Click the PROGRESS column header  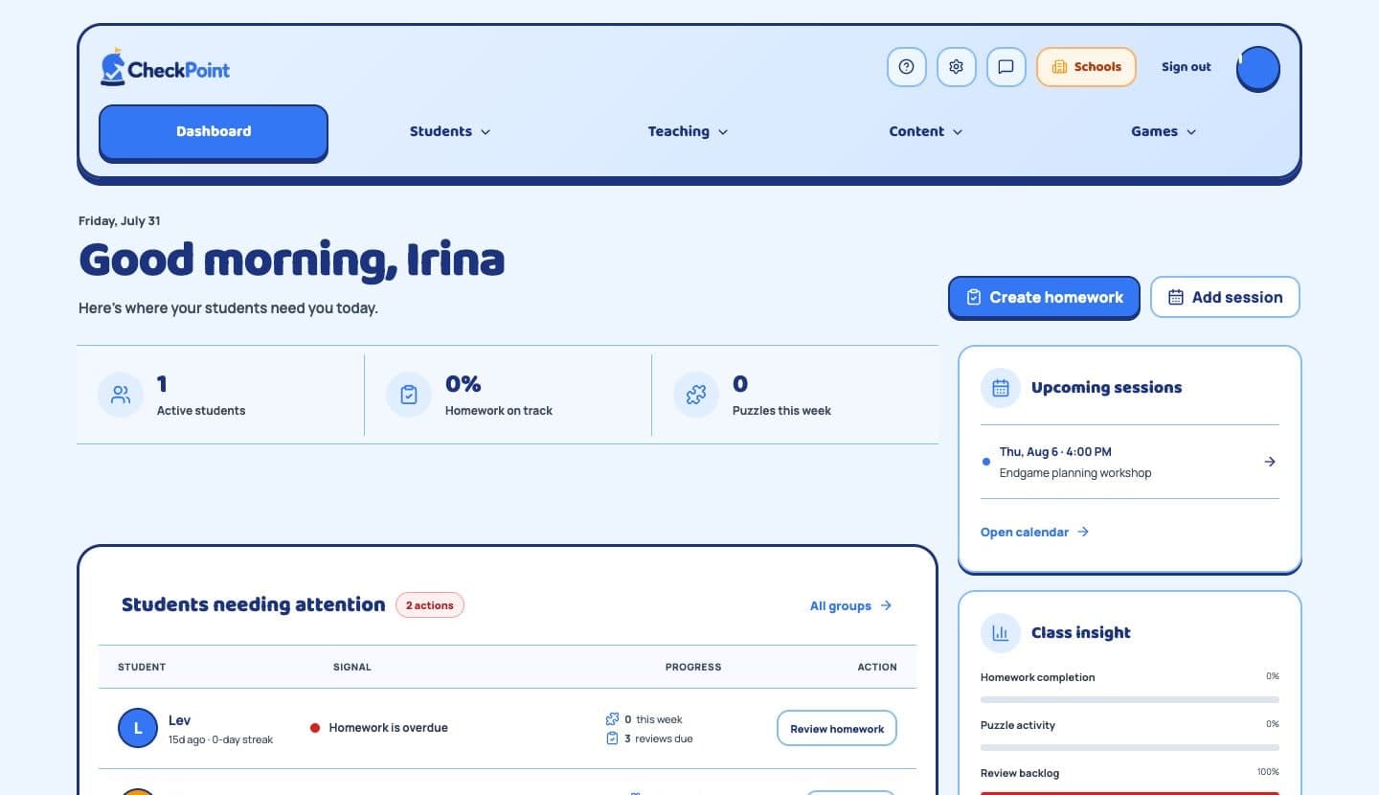coord(693,668)
